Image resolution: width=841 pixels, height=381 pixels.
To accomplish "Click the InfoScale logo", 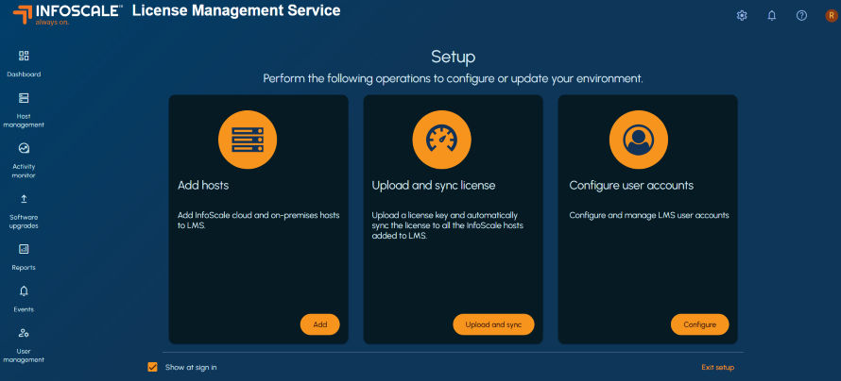I will 68,15.
